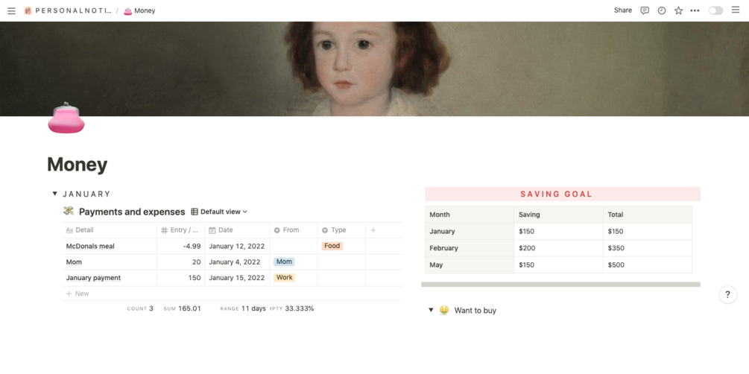Click the February row label cell
The image size is (749, 374).
(x=469, y=248)
